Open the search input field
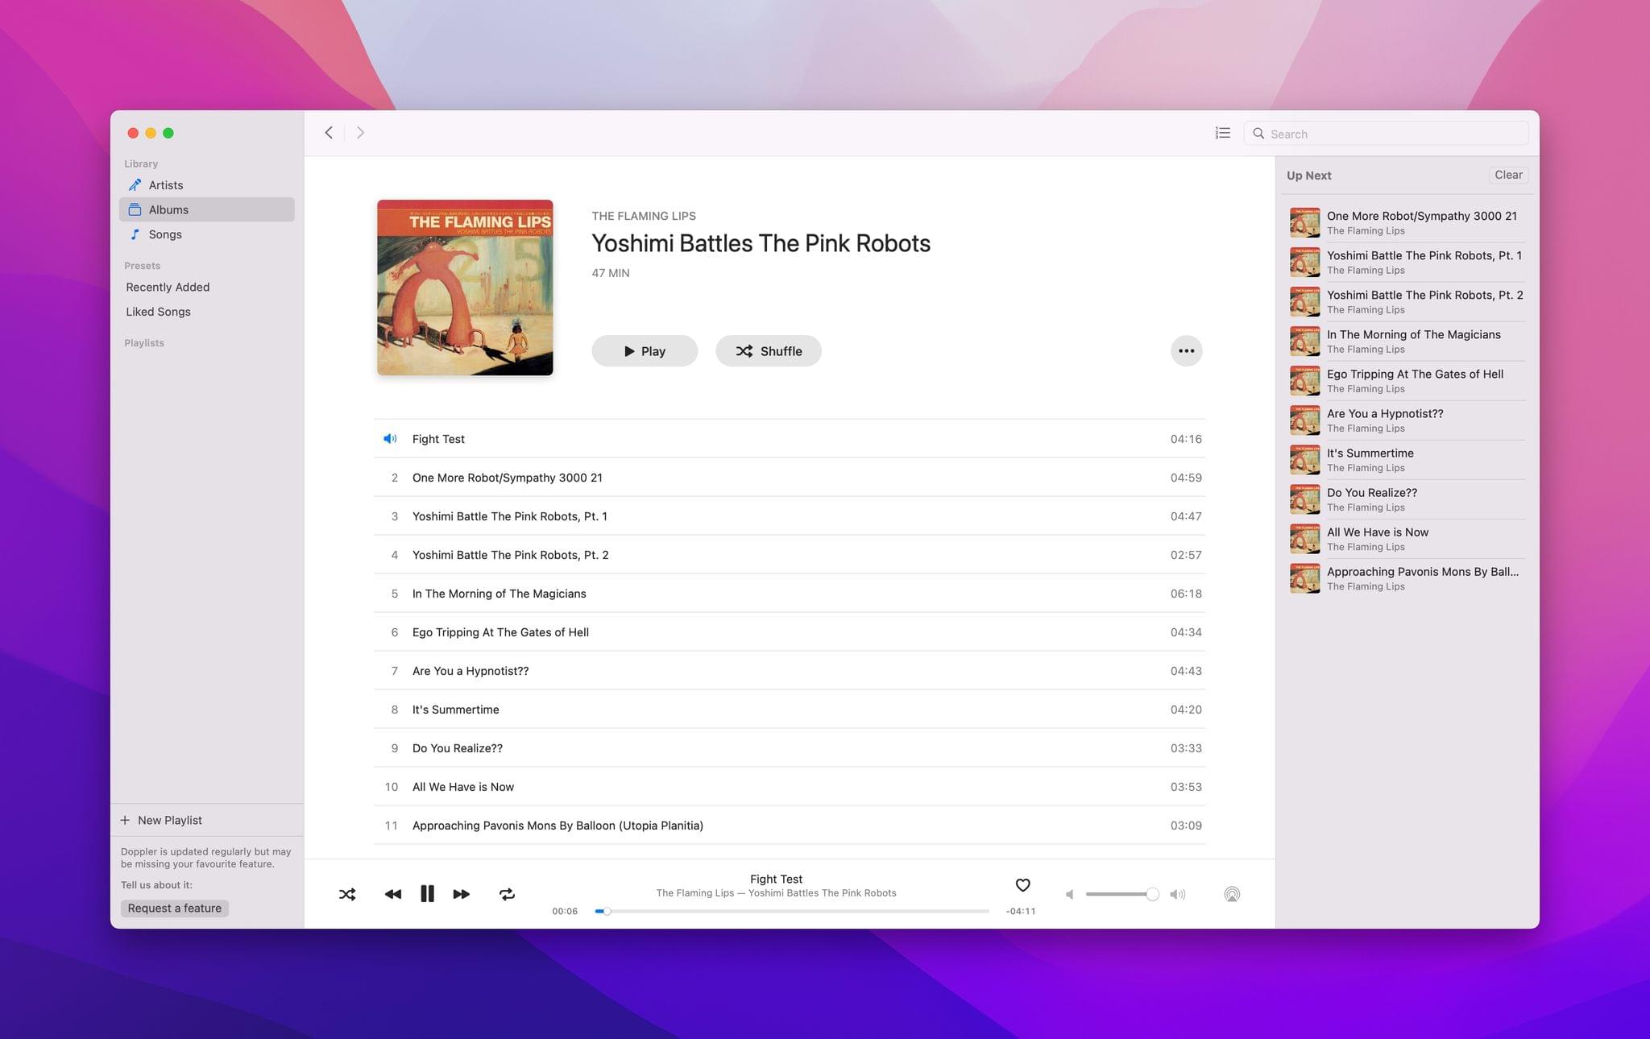 [x=1389, y=133]
